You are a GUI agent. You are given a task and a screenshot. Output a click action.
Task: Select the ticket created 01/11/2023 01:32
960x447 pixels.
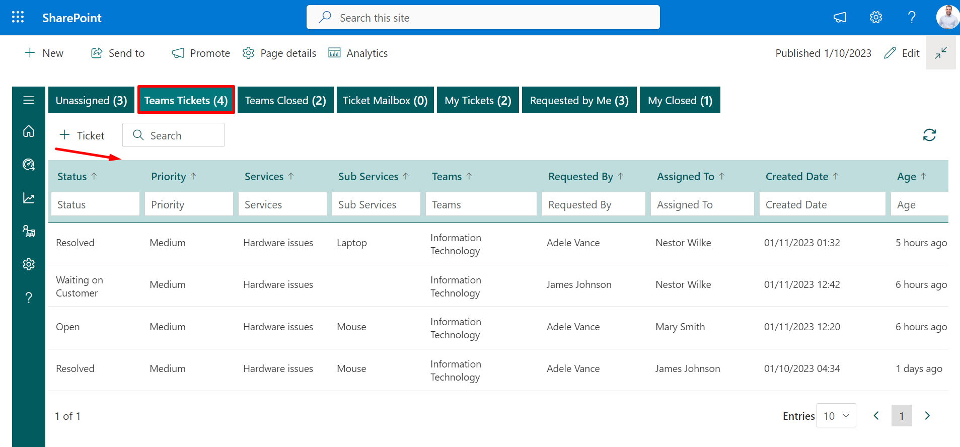(498, 244)
